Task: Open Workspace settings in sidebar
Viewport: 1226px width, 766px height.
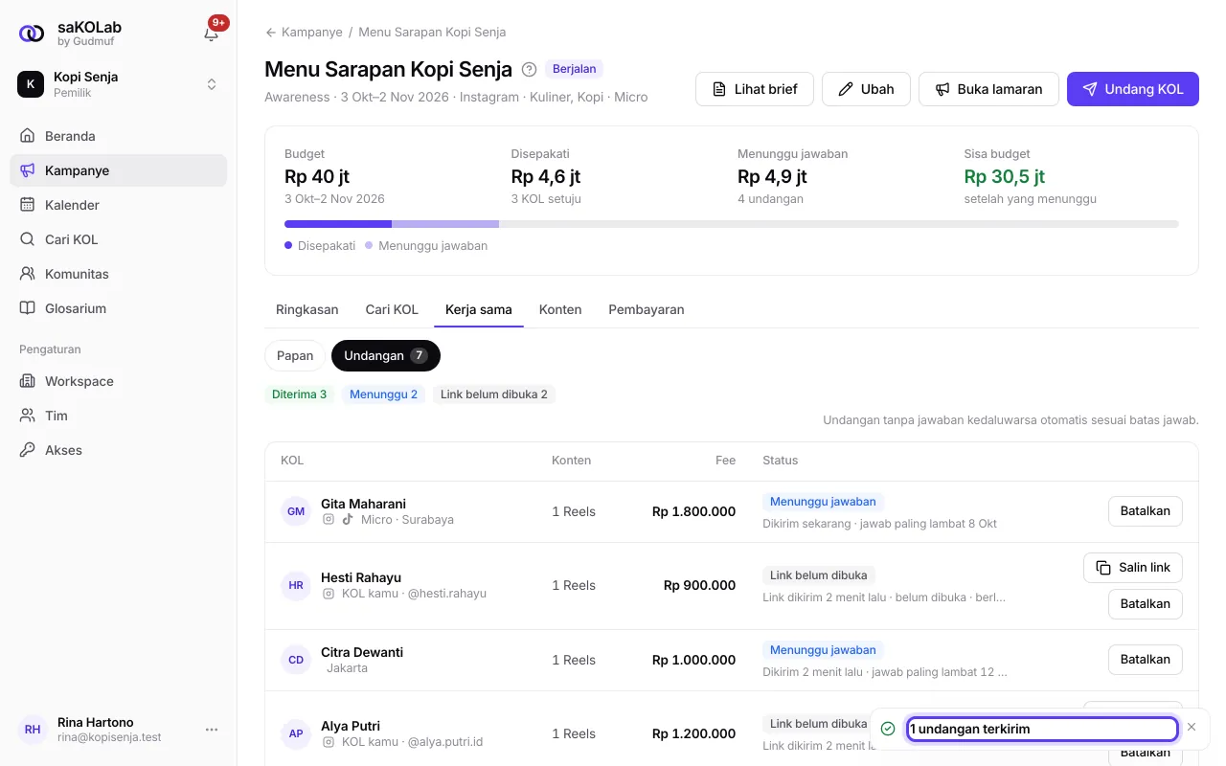Action: pos(118,381)
